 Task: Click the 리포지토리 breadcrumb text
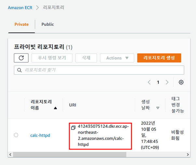(53, 7)
